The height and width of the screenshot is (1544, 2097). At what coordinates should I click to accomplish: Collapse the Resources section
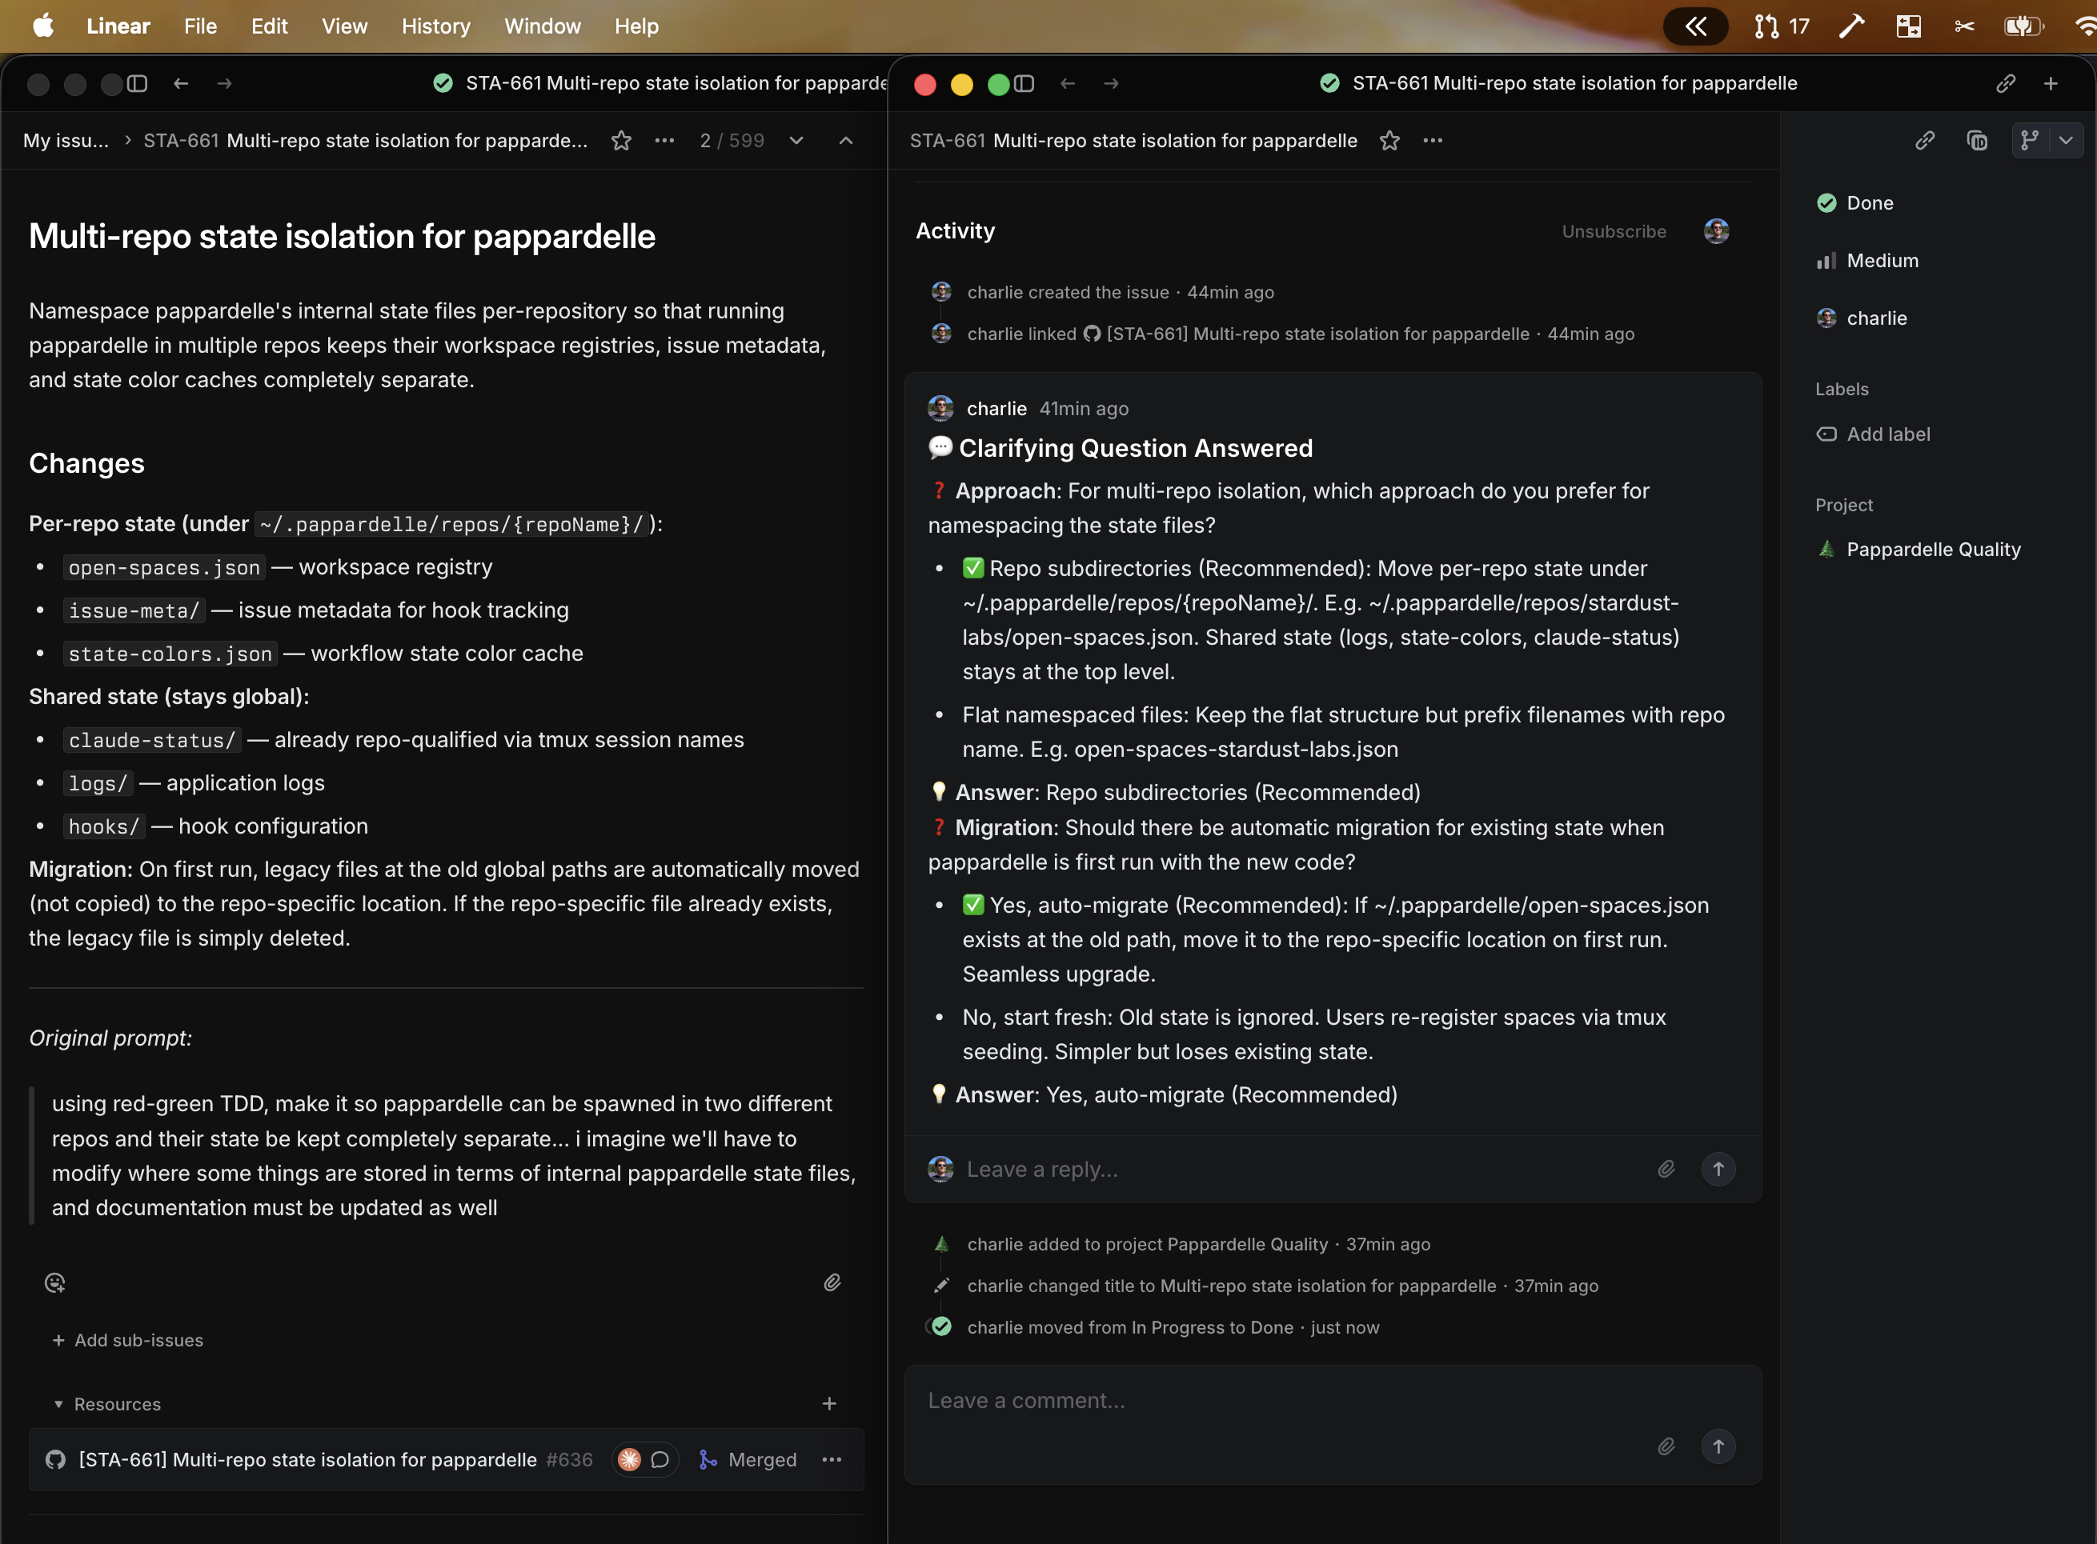59,1404
